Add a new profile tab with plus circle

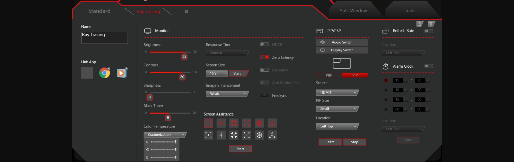coord(186,12)
